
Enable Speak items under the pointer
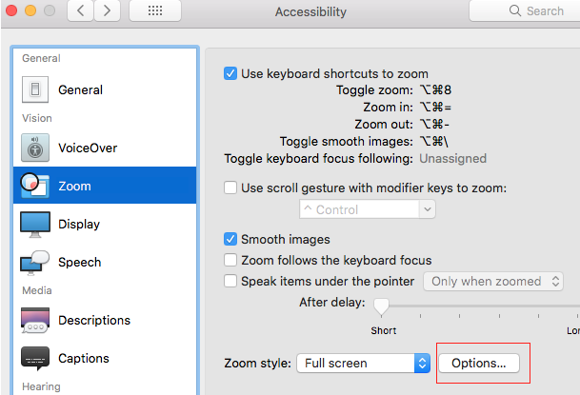[x=230, y=281]
